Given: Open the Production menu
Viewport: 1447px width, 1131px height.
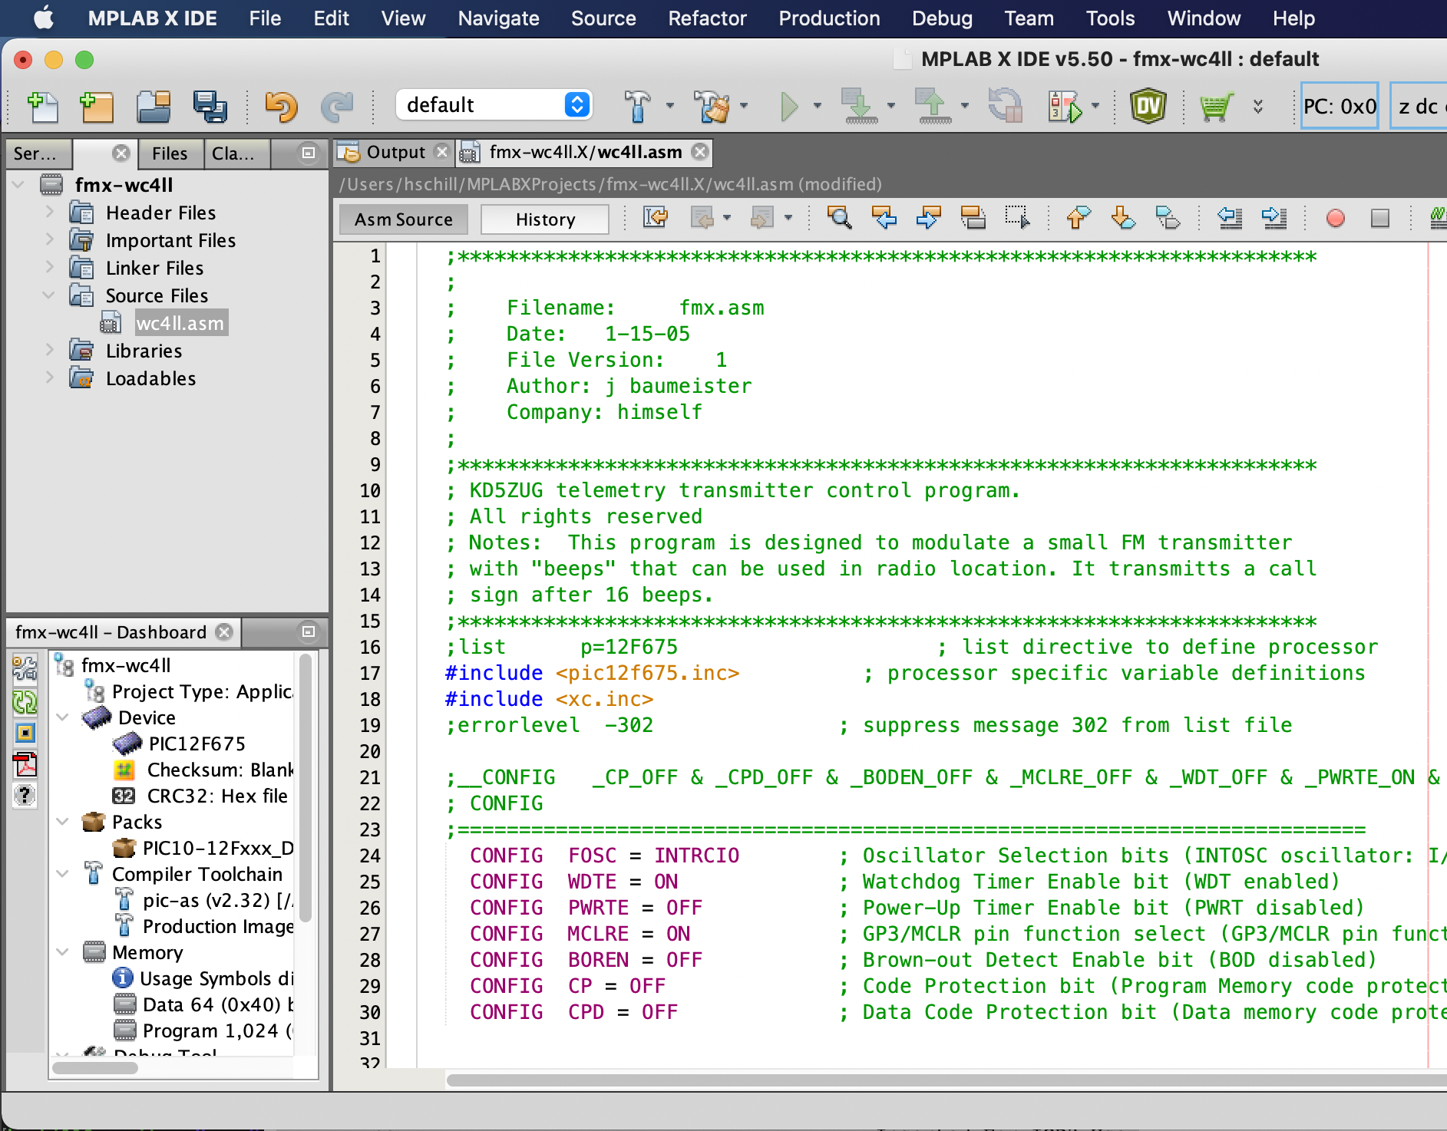Looking at the screenshot, I should coord(829,18).
